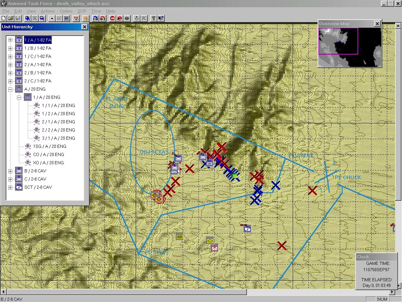Click the Zoom out magnifier toolbar icon

42,19
